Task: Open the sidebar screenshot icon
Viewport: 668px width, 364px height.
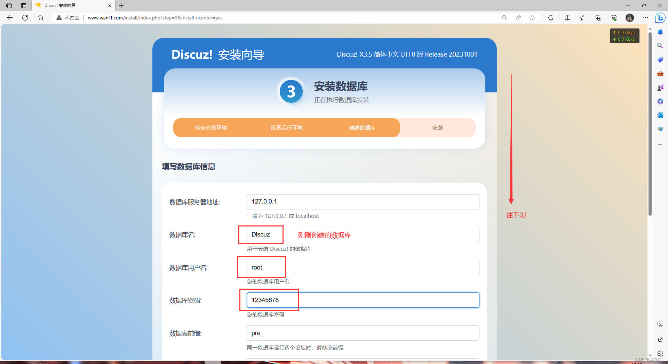Action: point(660,324)
